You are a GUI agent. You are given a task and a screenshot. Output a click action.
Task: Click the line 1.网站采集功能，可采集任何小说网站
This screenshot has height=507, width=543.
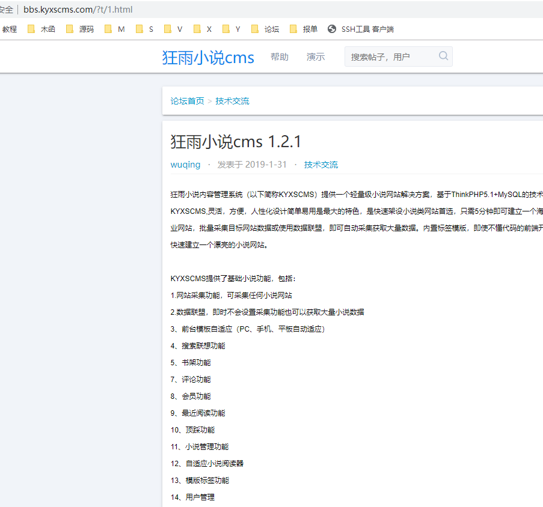tap(232, 296)
